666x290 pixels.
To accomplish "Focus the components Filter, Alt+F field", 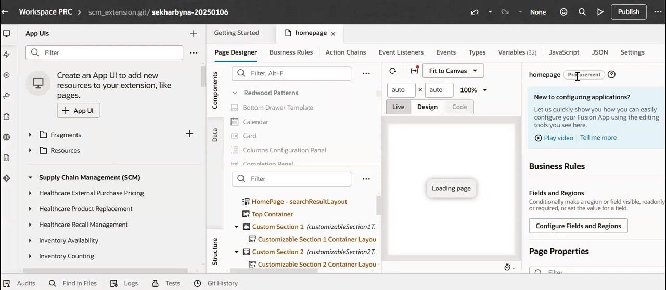I will [x=291, y=73].
